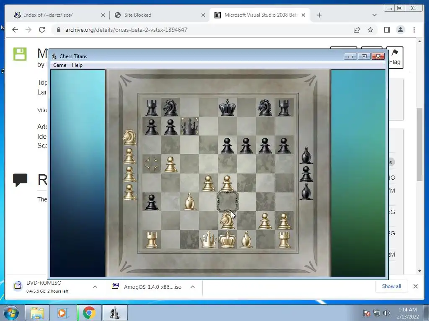Open the Help menu in Chess Titans
Screen dimensions: 429x321
(77, 65)
